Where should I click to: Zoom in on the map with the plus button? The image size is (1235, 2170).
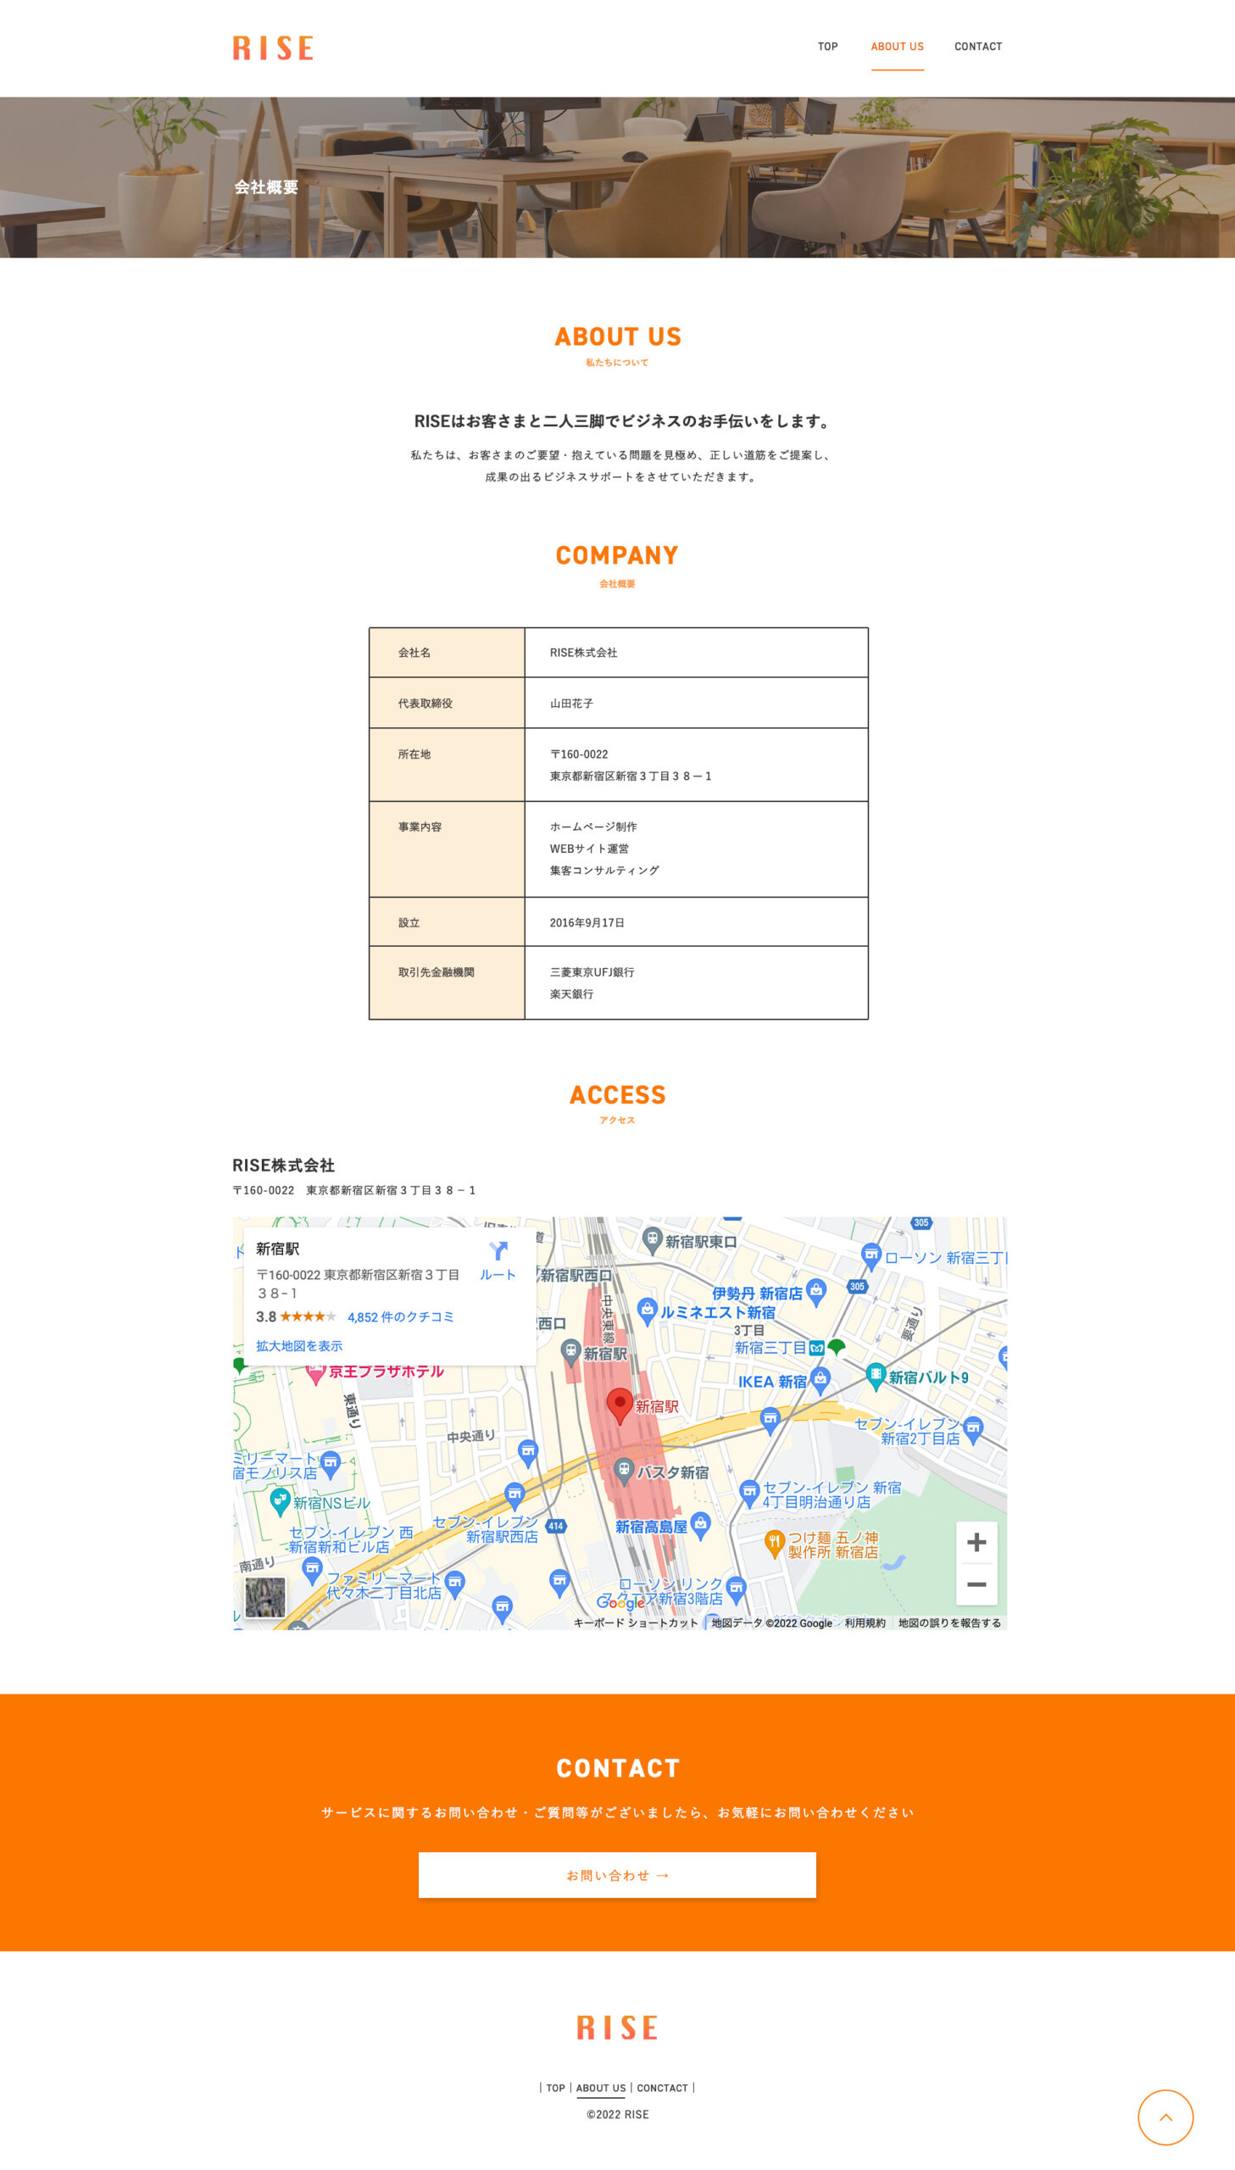[976, 1542]
